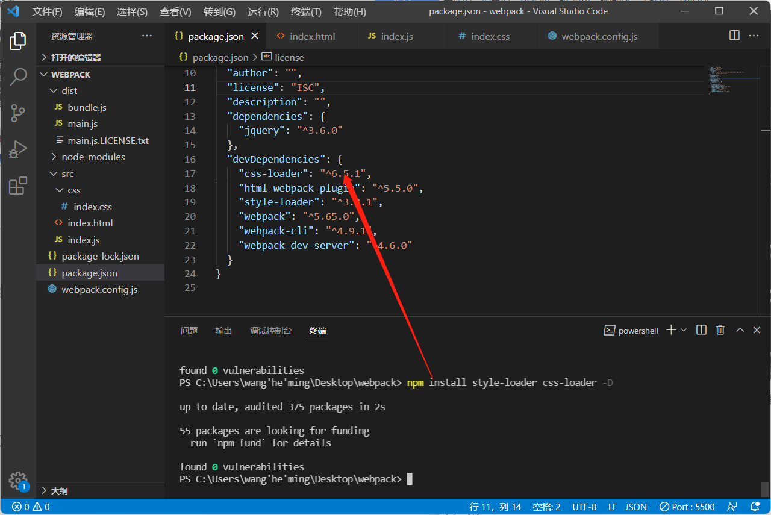The image size is (771, 515).
Task: Switch to the index.html editor tab
Action: tap(312, 36)
